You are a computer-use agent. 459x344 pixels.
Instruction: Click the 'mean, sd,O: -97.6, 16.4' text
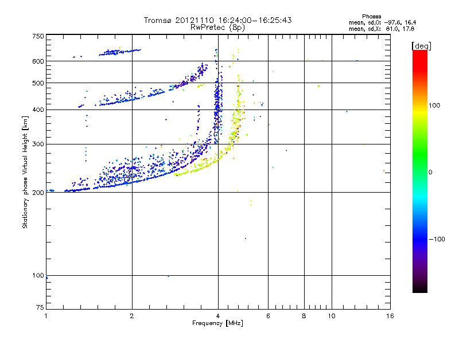[x=382, y=22]
